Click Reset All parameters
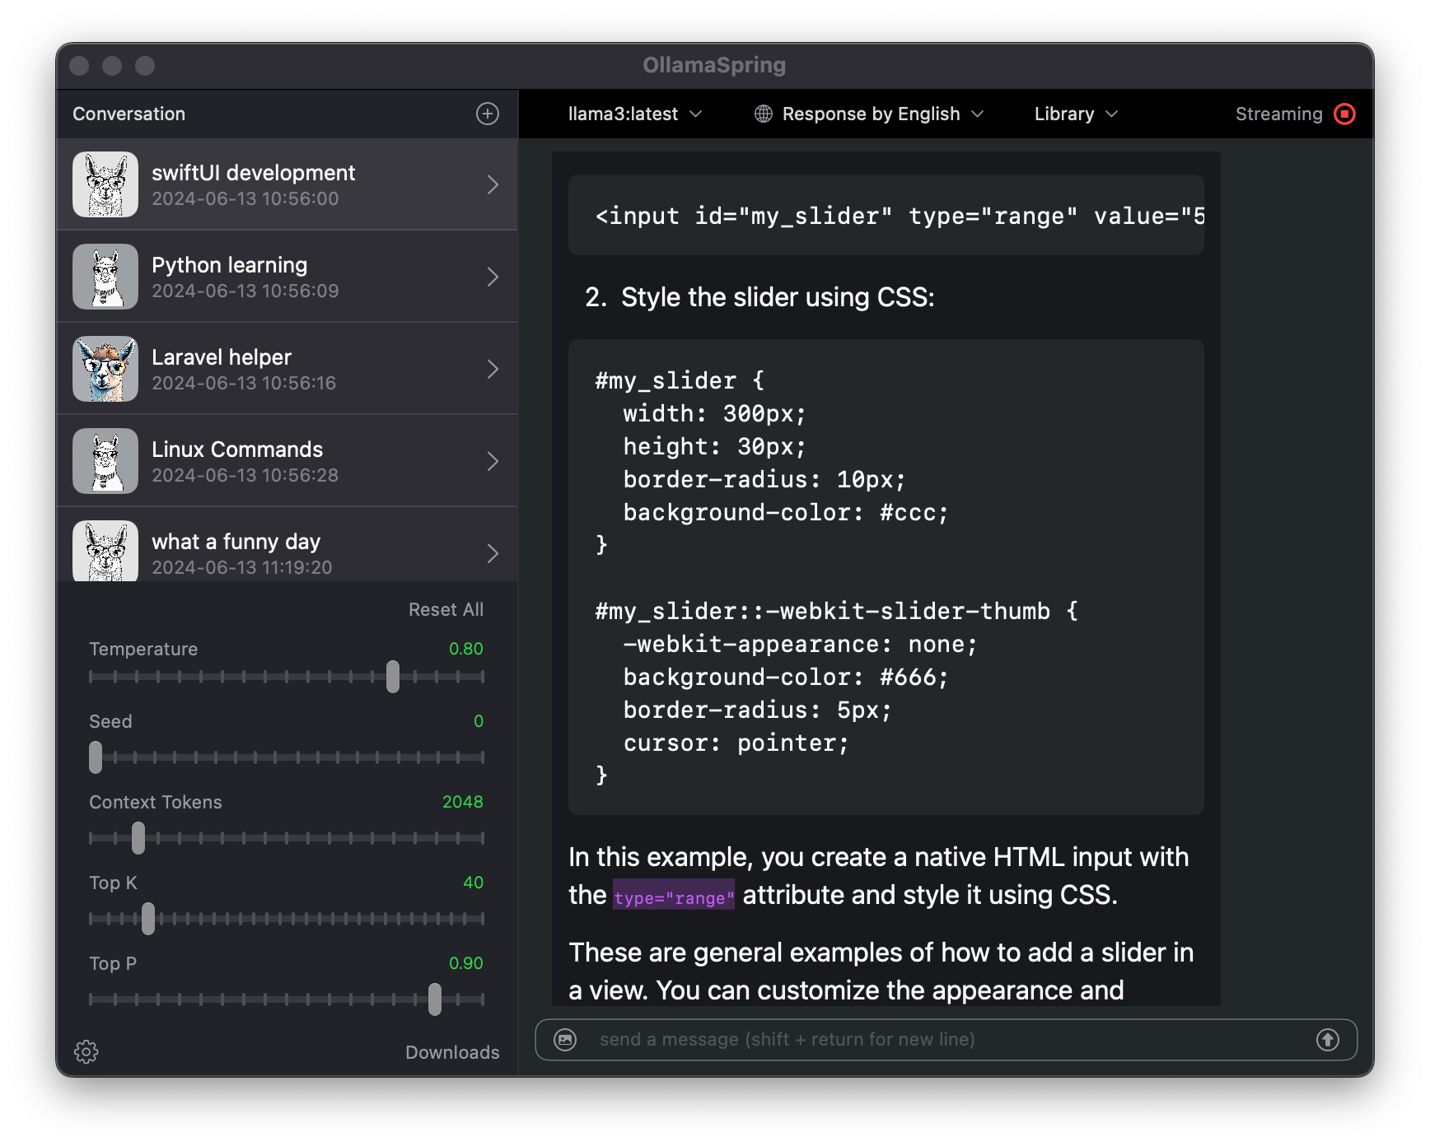Screen dimensions: 1430x1146 [446, 609]
